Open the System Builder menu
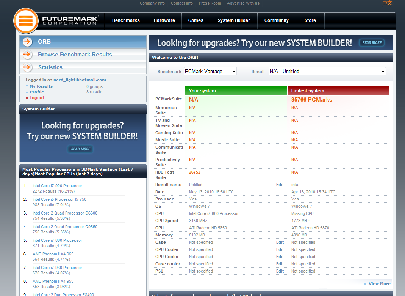Image resolution: width=405 pixels, height=296 pixels. [x=234, y=20]
